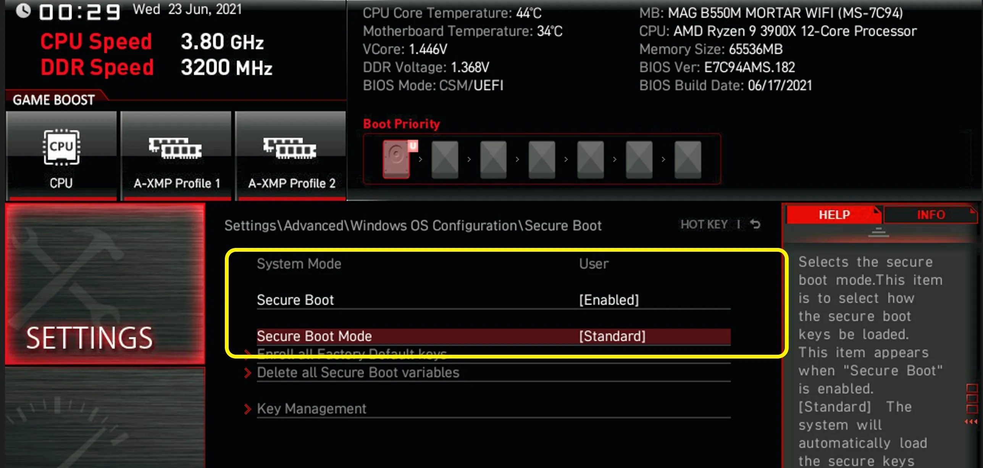
Task: Enable A-XMP Profile 2
Action: point(291,156)
